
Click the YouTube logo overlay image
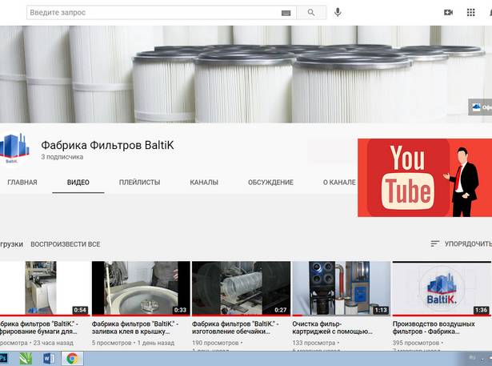[x=425, y=178]
